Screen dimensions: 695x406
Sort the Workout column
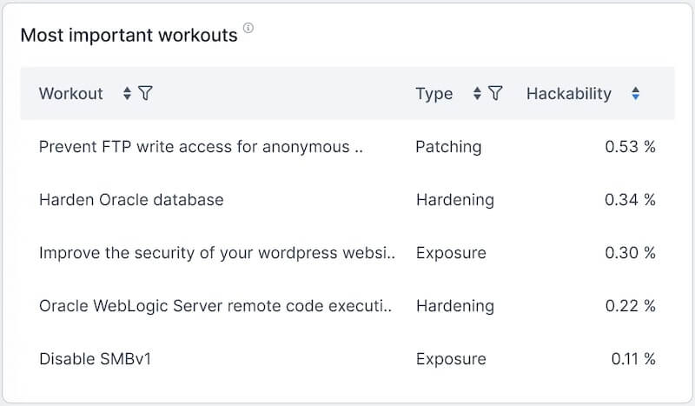pos(128,94)
